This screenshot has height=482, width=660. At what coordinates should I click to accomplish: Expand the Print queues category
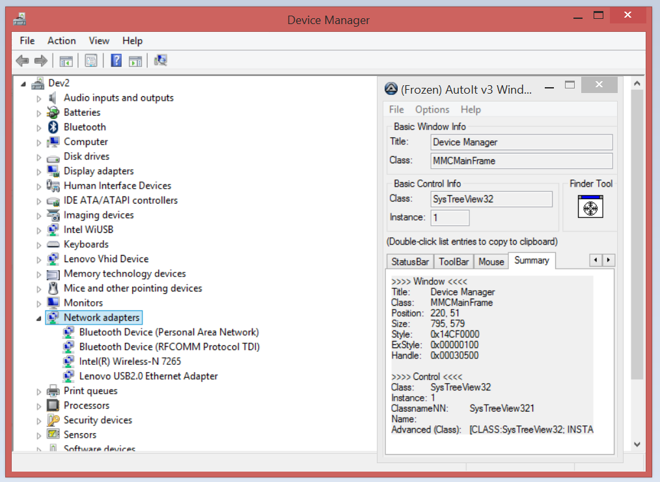click(38, 392)
